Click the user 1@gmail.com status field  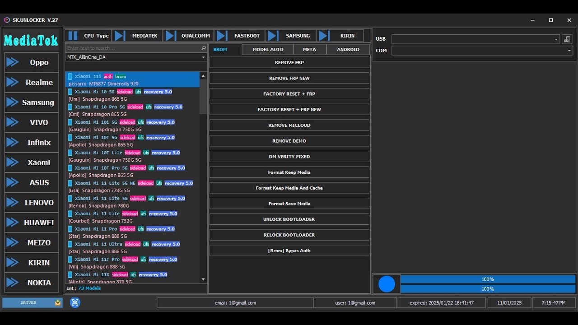point(355,303)
